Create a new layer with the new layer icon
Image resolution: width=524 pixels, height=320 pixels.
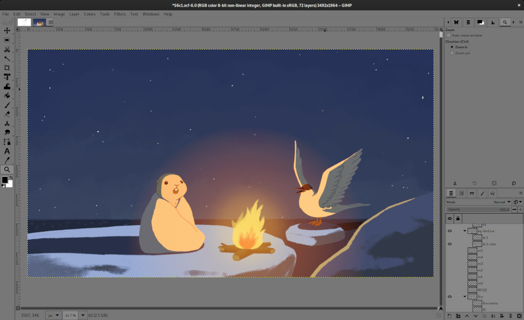[448, 315]
